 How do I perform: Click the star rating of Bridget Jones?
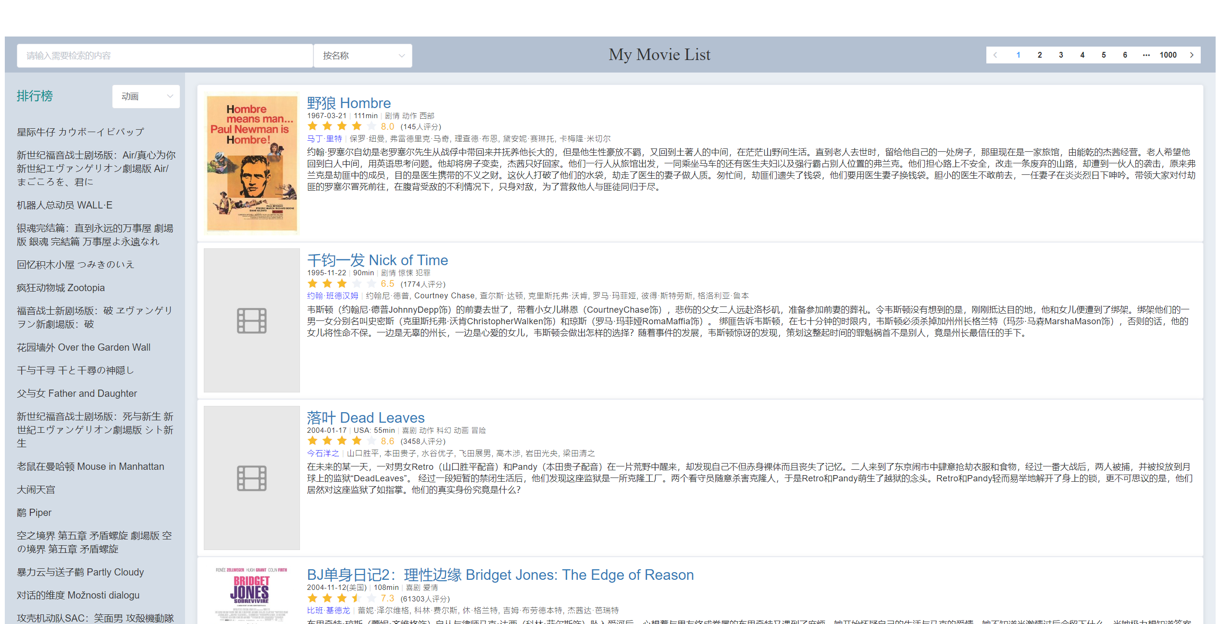coord(342,599)
